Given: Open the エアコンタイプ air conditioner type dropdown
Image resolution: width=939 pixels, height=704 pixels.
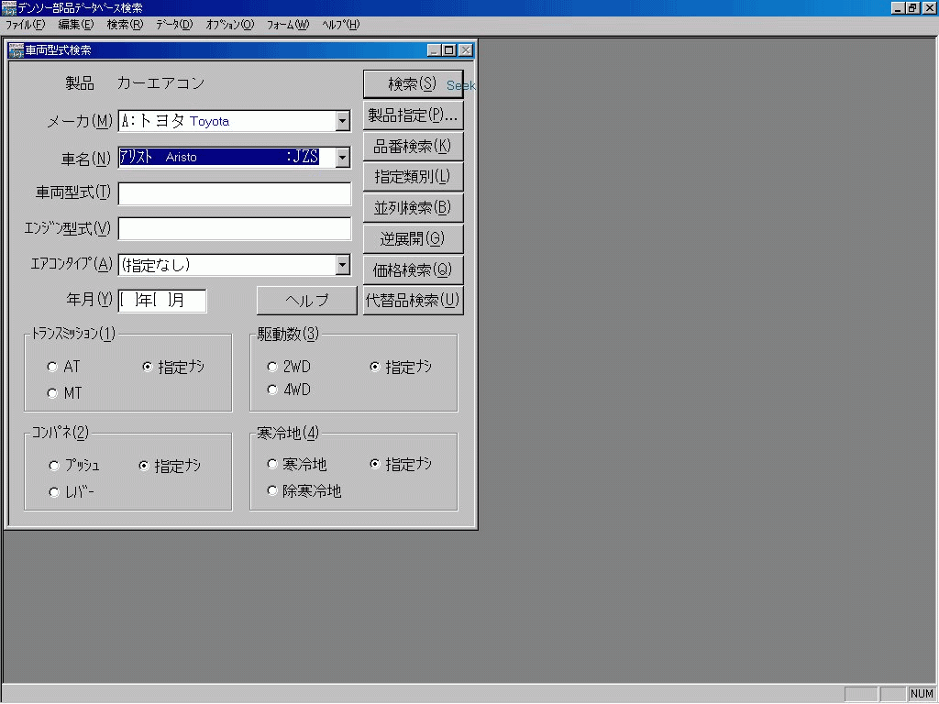Looking at the screenshot, I should [342, 264].
